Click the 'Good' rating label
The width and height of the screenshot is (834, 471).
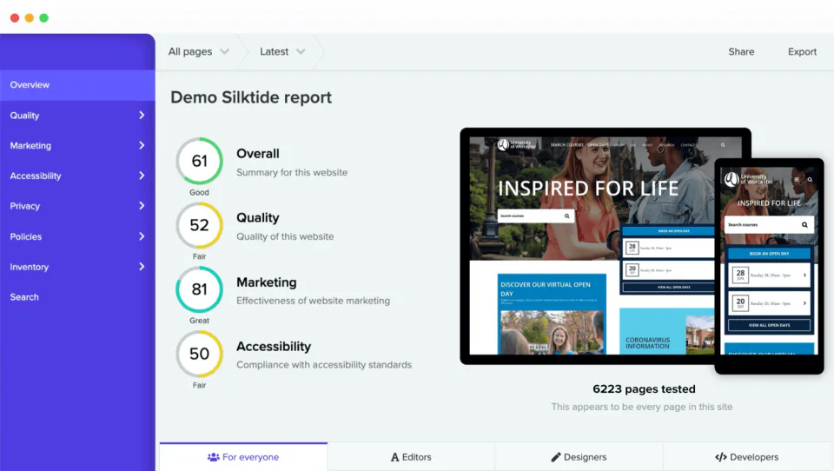[x=200, y=192]
